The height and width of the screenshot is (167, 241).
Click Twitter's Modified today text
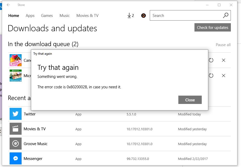189,114
